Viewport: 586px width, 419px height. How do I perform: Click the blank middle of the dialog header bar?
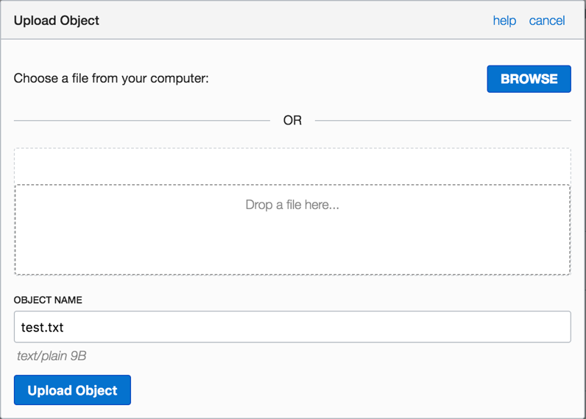coord(294,21)
